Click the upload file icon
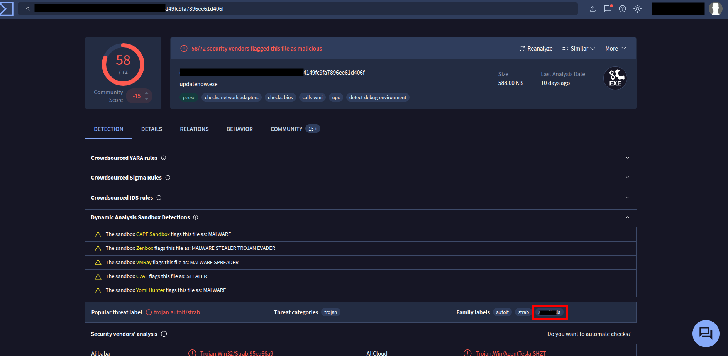The width and height of the screenshot is (728, 356). tap(593, 9)
